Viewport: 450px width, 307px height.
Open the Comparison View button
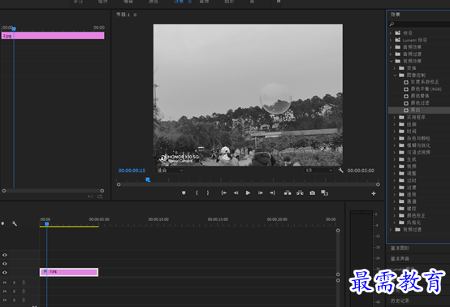point(325,193)
